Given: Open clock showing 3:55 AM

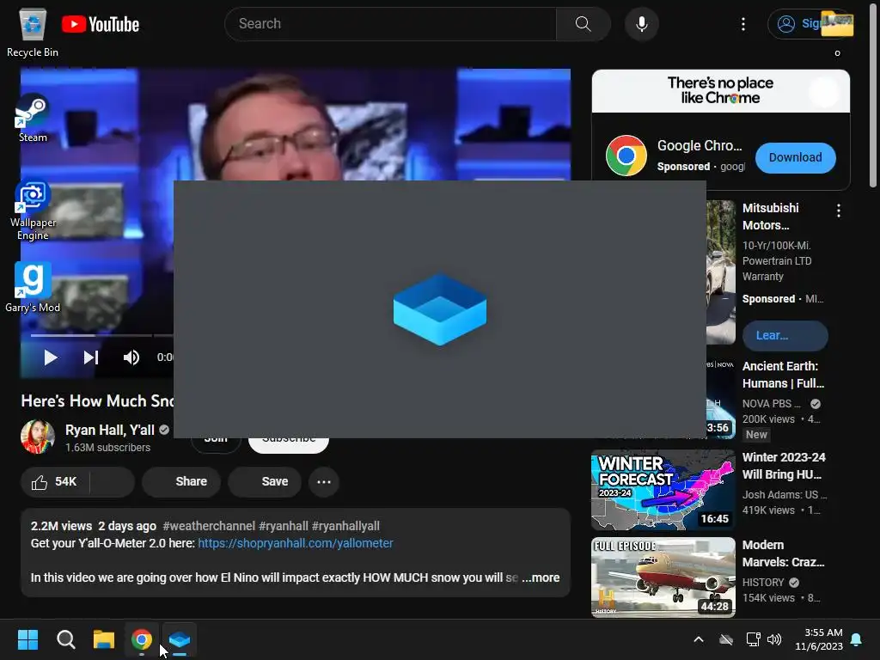Looking at the screenshot, I should pos(819,639).
